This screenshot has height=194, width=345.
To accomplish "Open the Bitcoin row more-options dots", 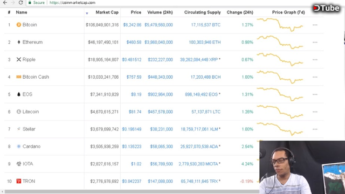I will point(315,25).
